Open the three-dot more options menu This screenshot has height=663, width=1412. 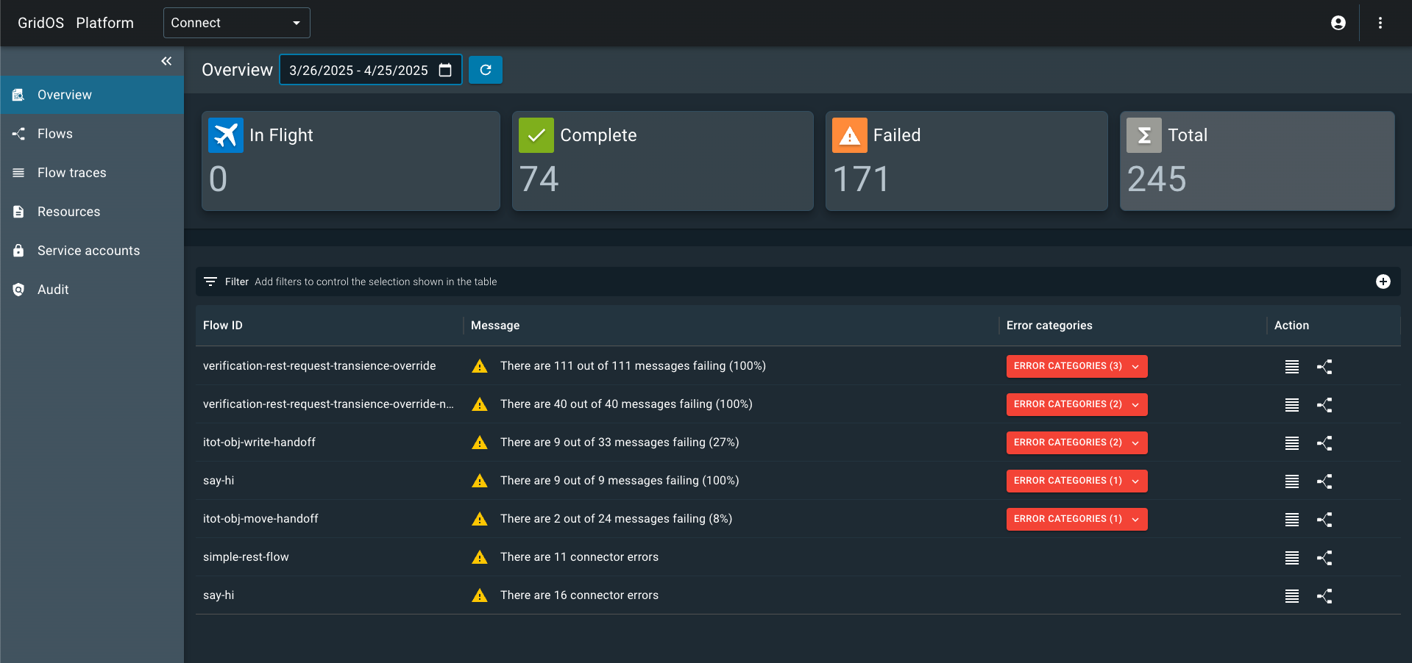1380,23
